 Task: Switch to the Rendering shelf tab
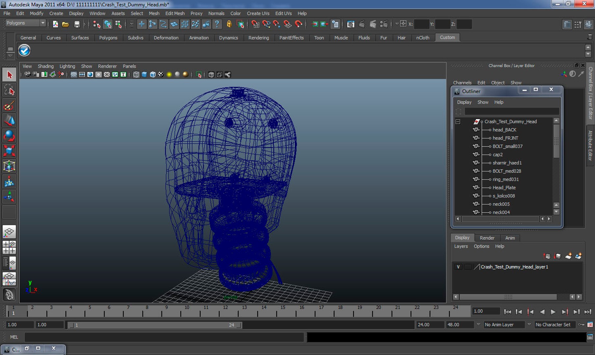click(x=258, y=38)
